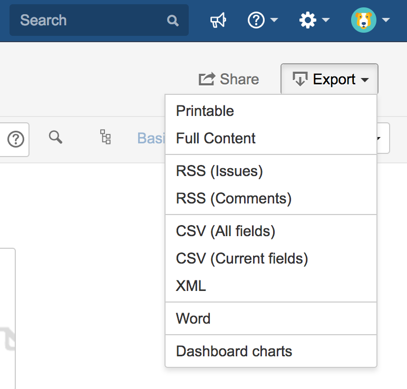This screenshot has width=407, height=389.
Task: Toggle the Export dropdown button
Action: point(330,80)
